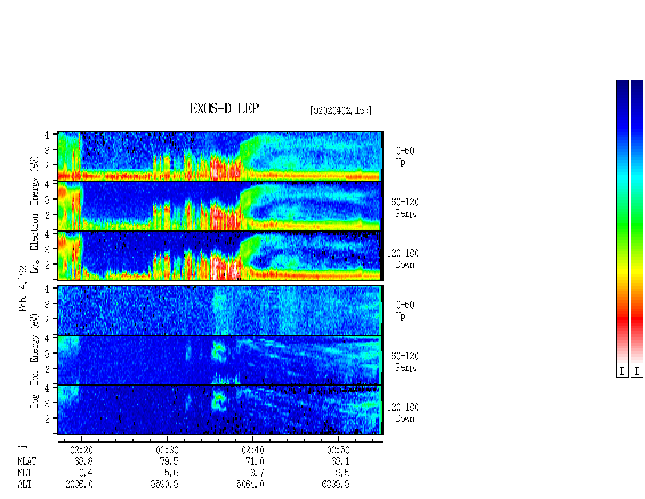Select the ion panel 0-60 Up label
The image size is (645, 499).
[405, 310]
